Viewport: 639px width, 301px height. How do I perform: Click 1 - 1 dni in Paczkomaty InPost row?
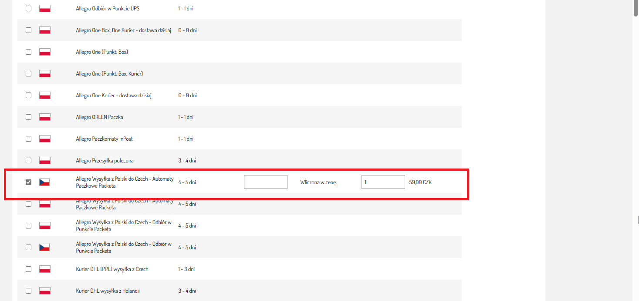coord(186,139)
